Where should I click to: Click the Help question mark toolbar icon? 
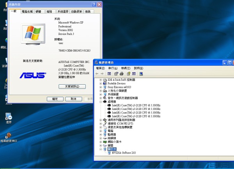coord(128,73)
